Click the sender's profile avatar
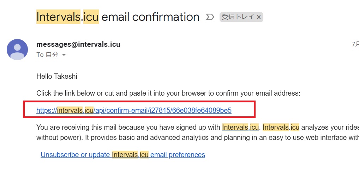This screenshot has height=174, width=359. pyautogui.click(x=17, y=50)
